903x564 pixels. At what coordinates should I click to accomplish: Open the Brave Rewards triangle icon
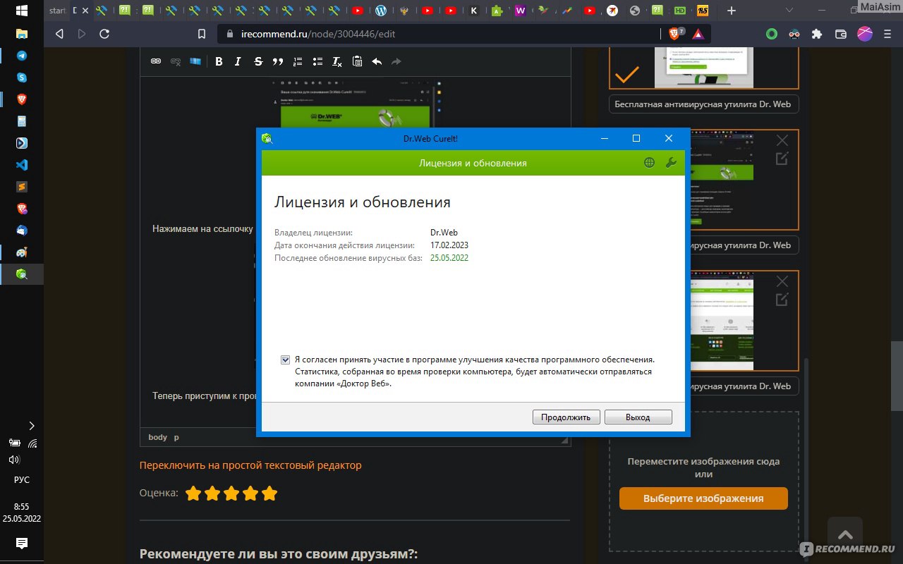click(697, 34)
